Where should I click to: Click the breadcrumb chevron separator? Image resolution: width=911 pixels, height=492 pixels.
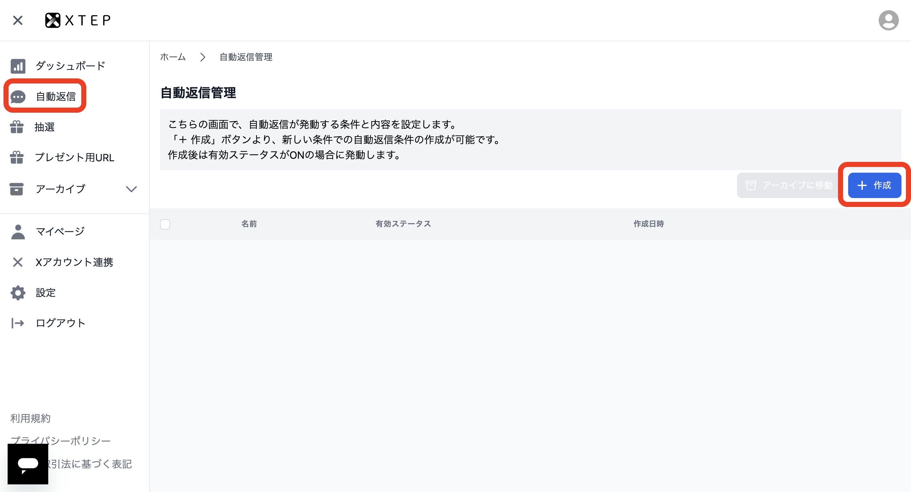click(203, 57)
